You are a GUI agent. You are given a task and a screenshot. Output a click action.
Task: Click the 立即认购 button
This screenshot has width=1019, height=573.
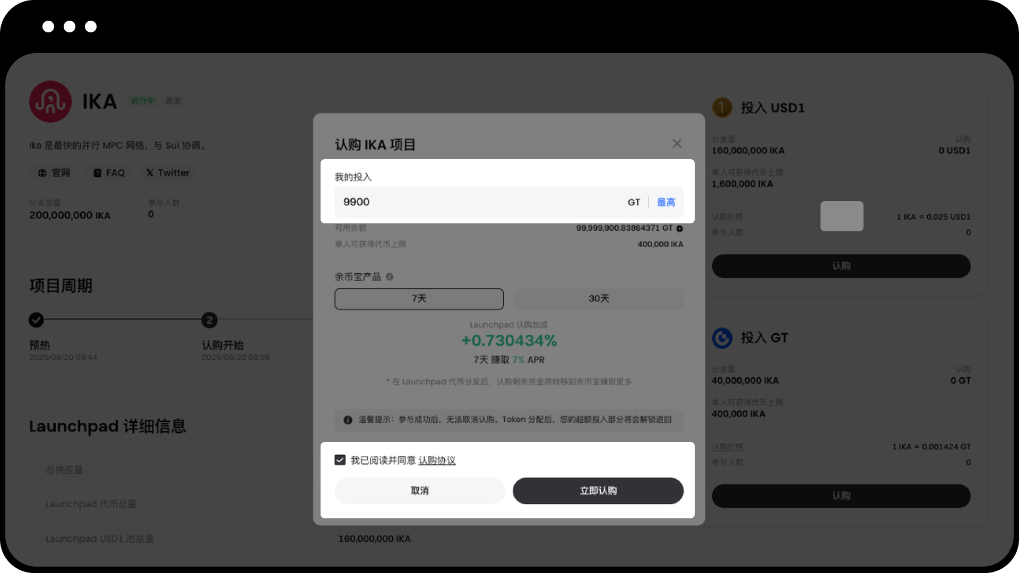coord(598,491)
